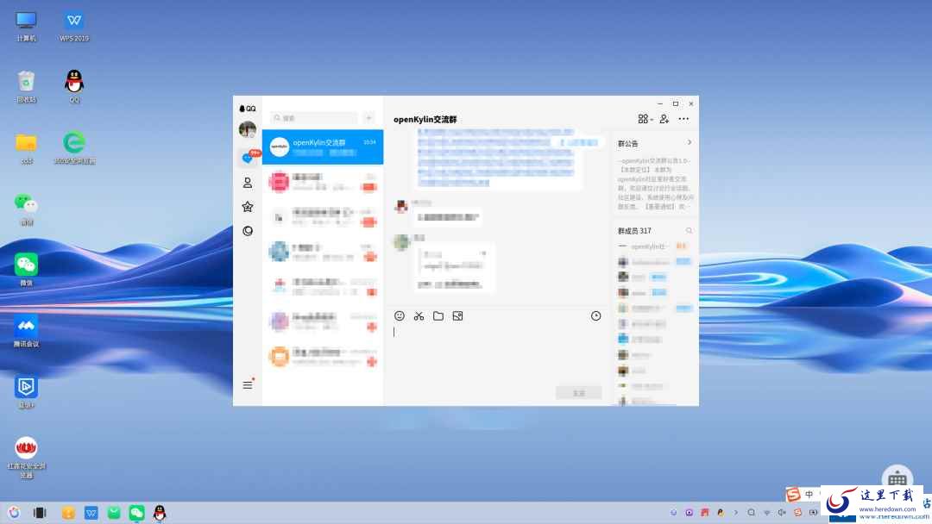Invite a member with the add-person icon
The image size is (932, 524).
click(664, 119)
